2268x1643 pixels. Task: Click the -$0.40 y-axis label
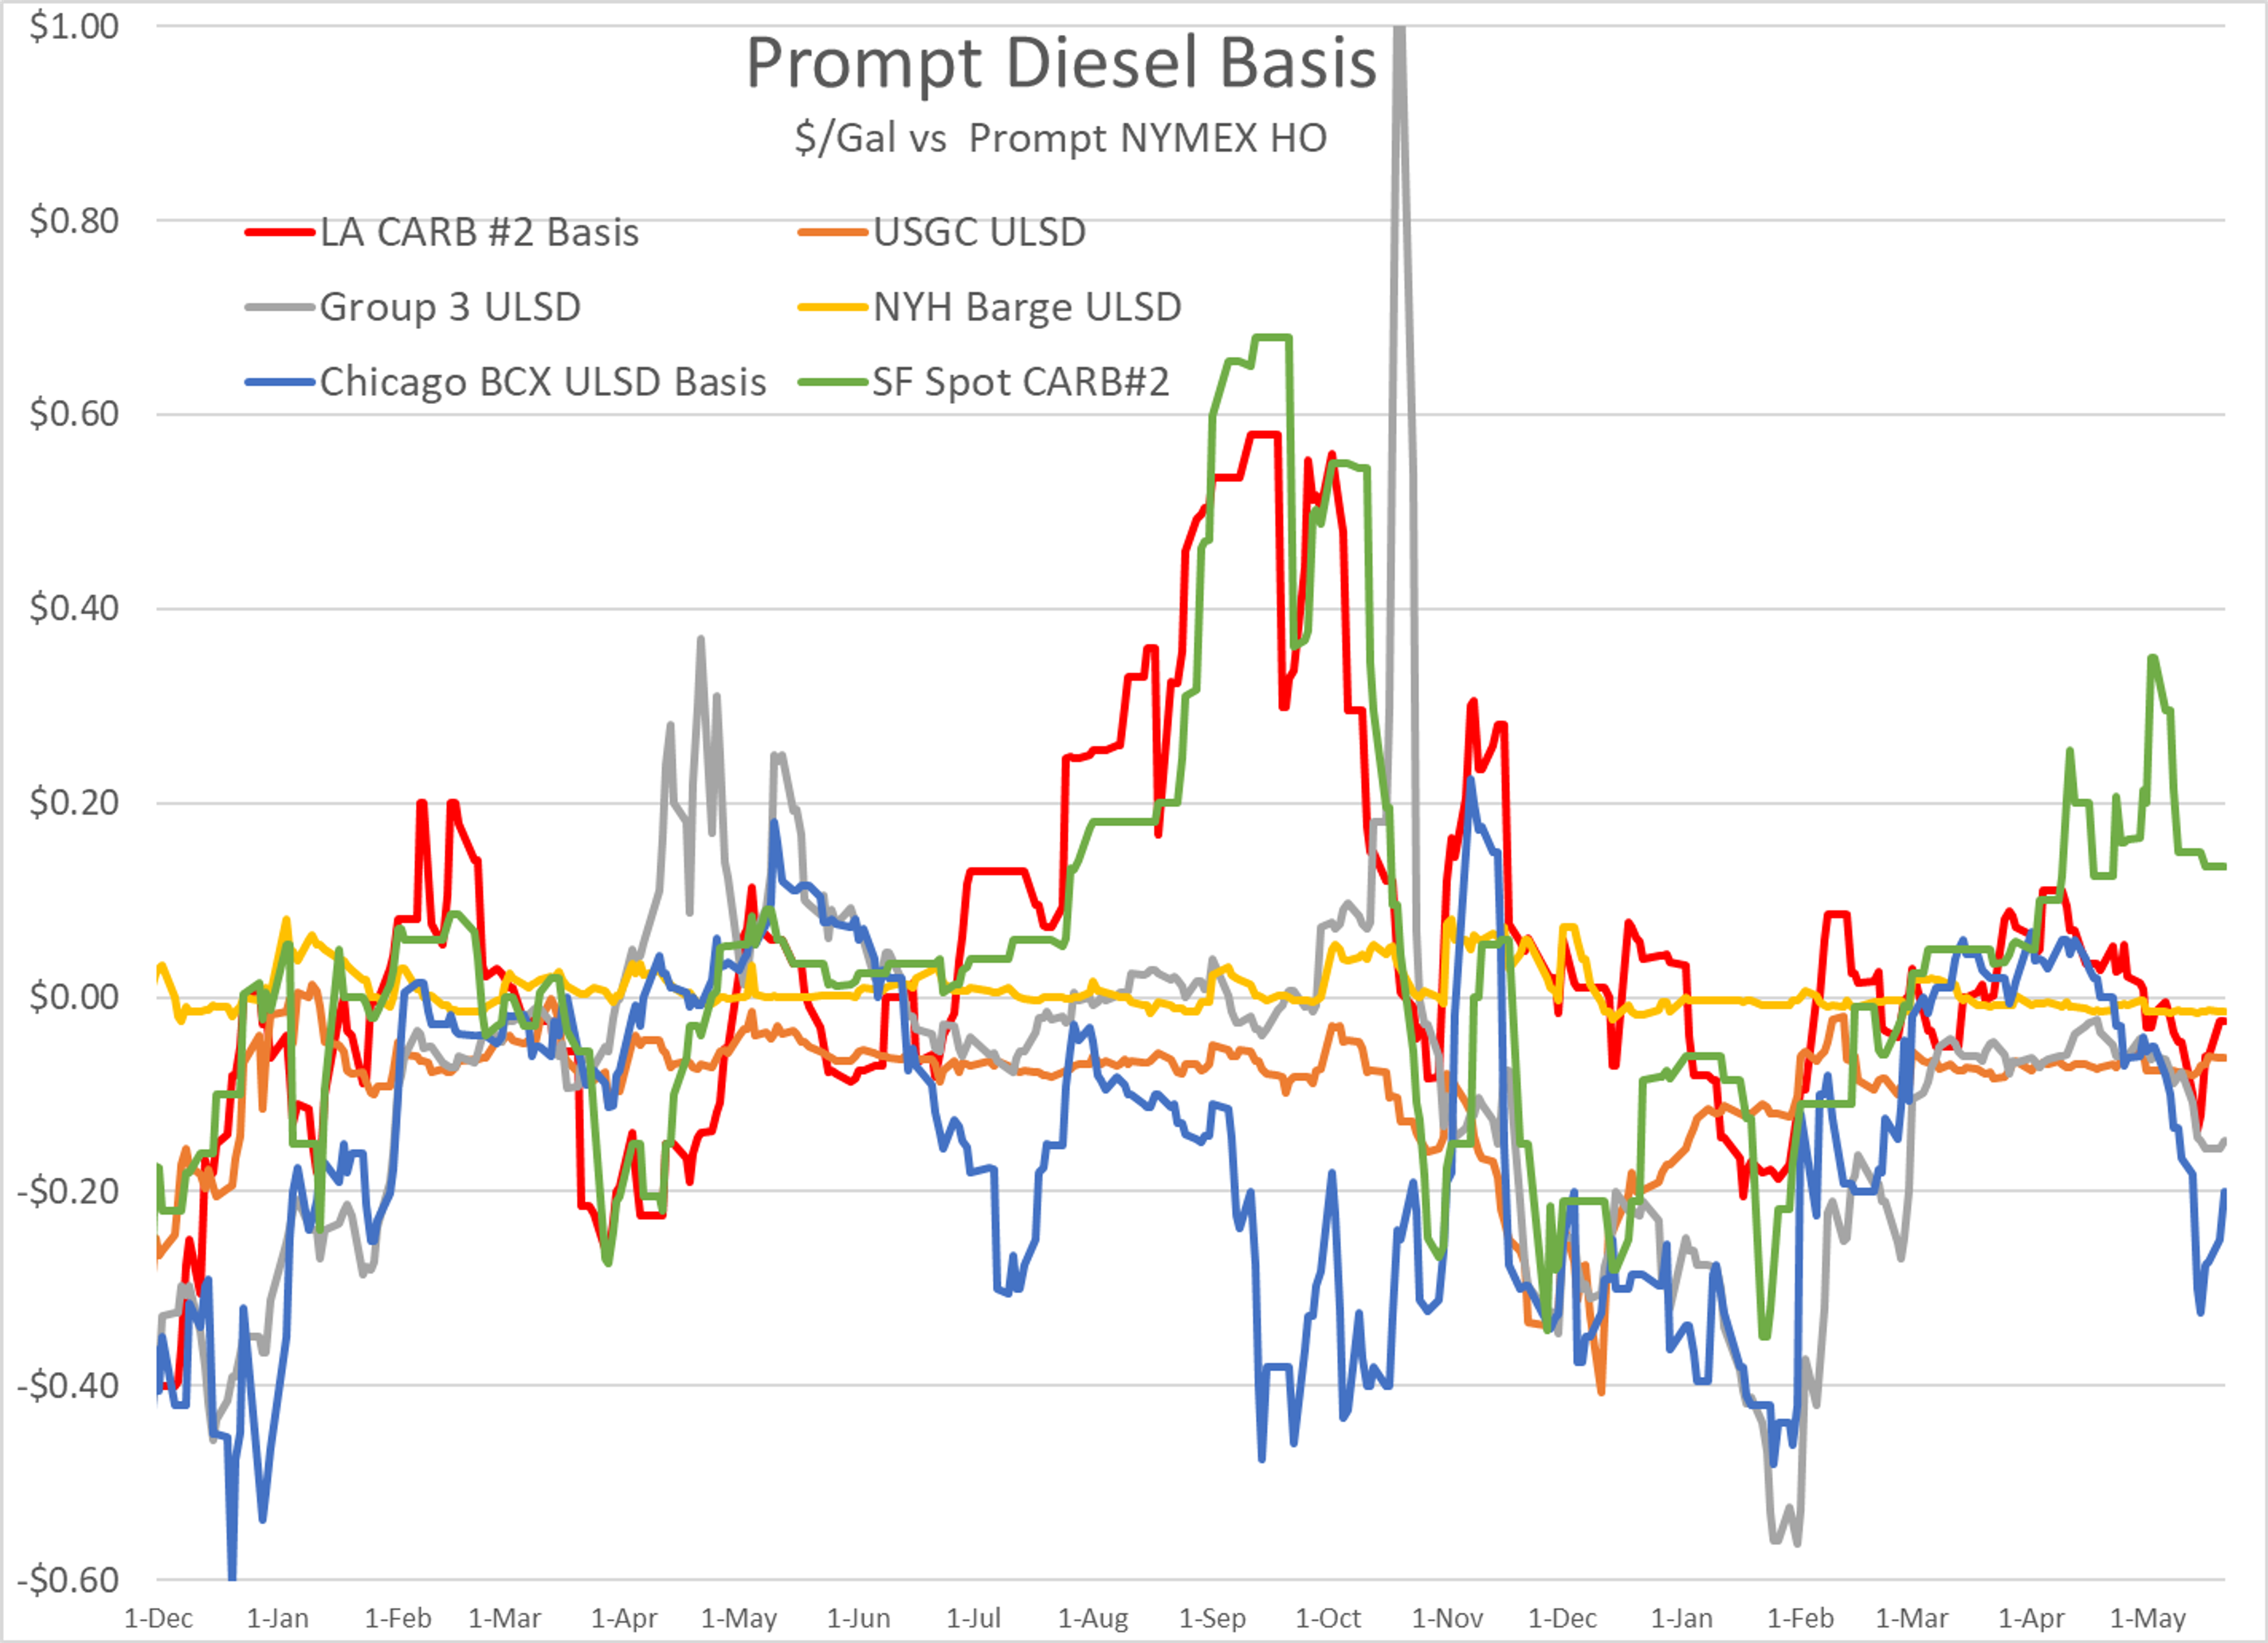(68, 1385)
